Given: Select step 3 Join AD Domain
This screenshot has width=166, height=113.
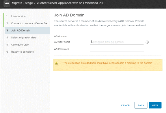Looking at the screenshot, I should tap(27, 31).
